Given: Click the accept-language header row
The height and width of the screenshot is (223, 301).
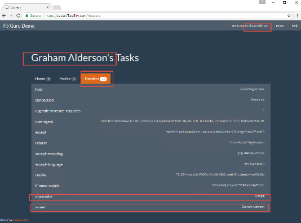Looking at the screenshot, I should [x=151, y=164].
